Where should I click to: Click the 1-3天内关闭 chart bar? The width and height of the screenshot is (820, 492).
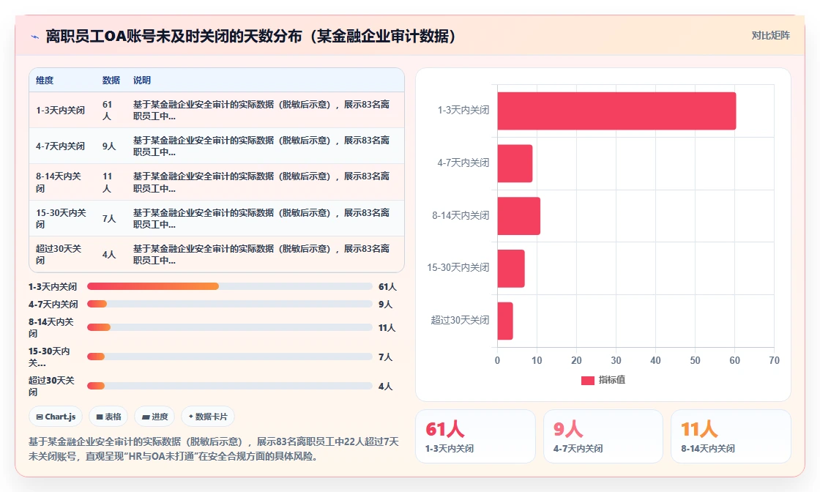click(616, 111)
